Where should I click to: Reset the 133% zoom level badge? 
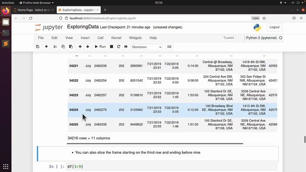click(255, 18)
